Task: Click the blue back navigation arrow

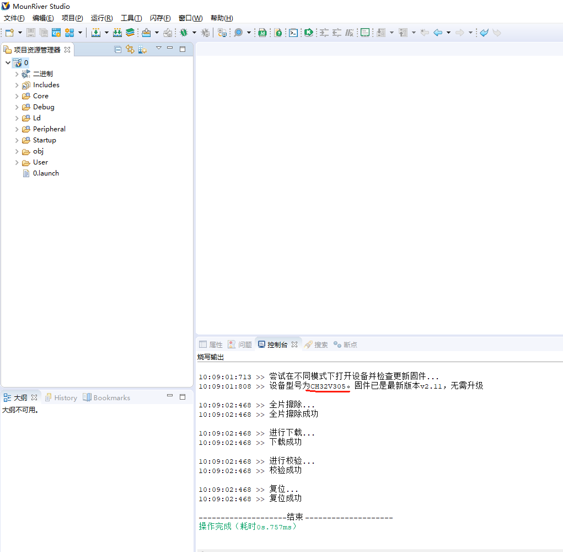Action: [x=438, y=33]
